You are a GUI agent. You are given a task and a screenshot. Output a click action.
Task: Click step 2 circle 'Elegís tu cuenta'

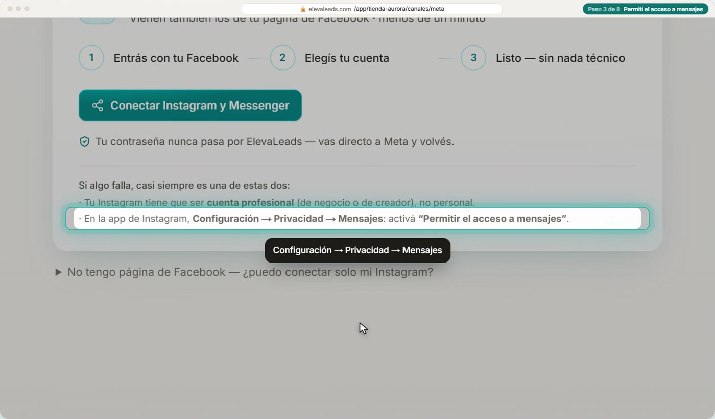(282, 58)
